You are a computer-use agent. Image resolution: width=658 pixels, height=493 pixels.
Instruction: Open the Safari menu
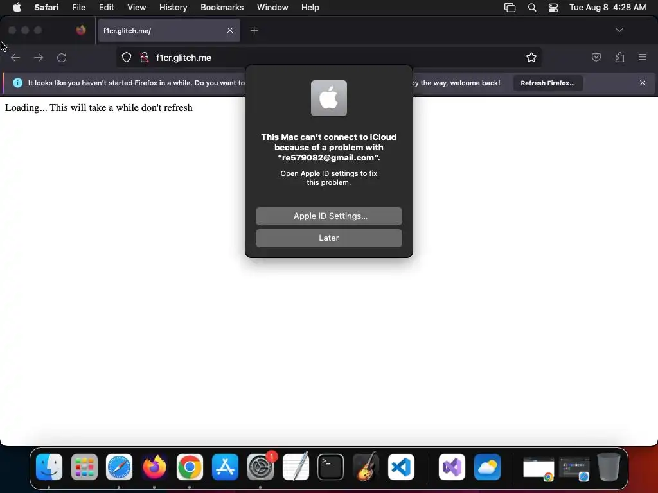click(46, 8)
